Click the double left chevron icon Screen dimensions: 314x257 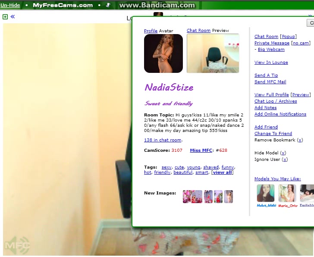tap(13, 17)
